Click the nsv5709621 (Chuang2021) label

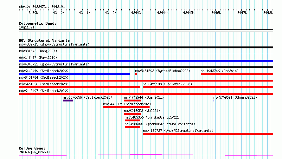coord(235,97)
